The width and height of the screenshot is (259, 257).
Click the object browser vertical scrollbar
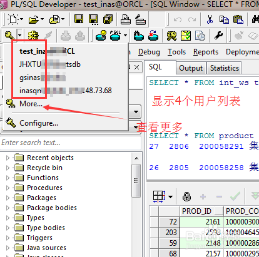[x=136, y=205]
